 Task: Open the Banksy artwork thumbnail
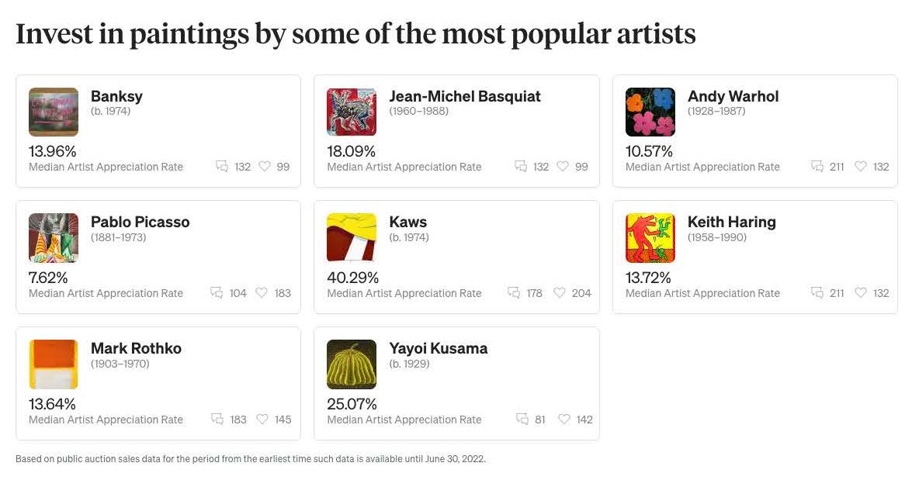(54, 112)
